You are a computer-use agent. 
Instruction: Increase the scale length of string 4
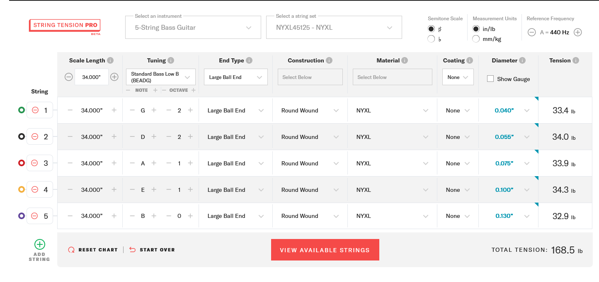114,190
